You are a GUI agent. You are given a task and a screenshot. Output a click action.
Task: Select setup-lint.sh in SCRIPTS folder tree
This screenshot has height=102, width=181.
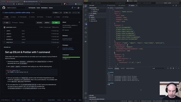coord(94,21)
